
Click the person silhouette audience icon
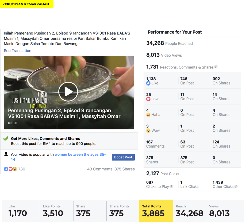(6, 154)
